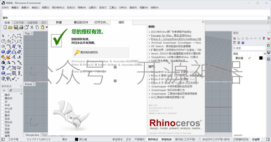Select the Text object T tool
The height and width of the screenshot is (142, 271).
click(3, 68)
